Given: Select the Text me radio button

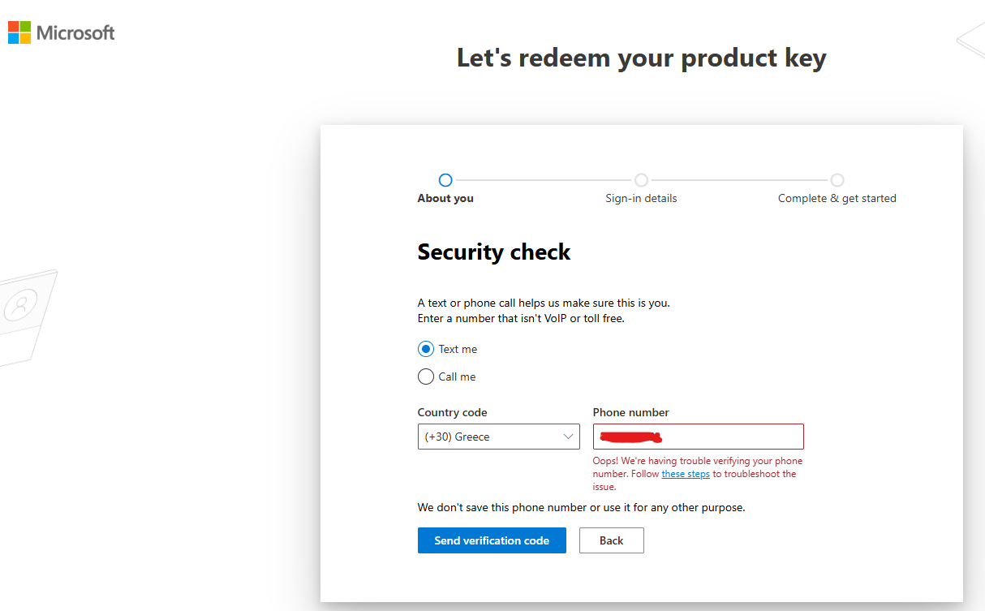Looking at the screenshot, I should (426, 349).
